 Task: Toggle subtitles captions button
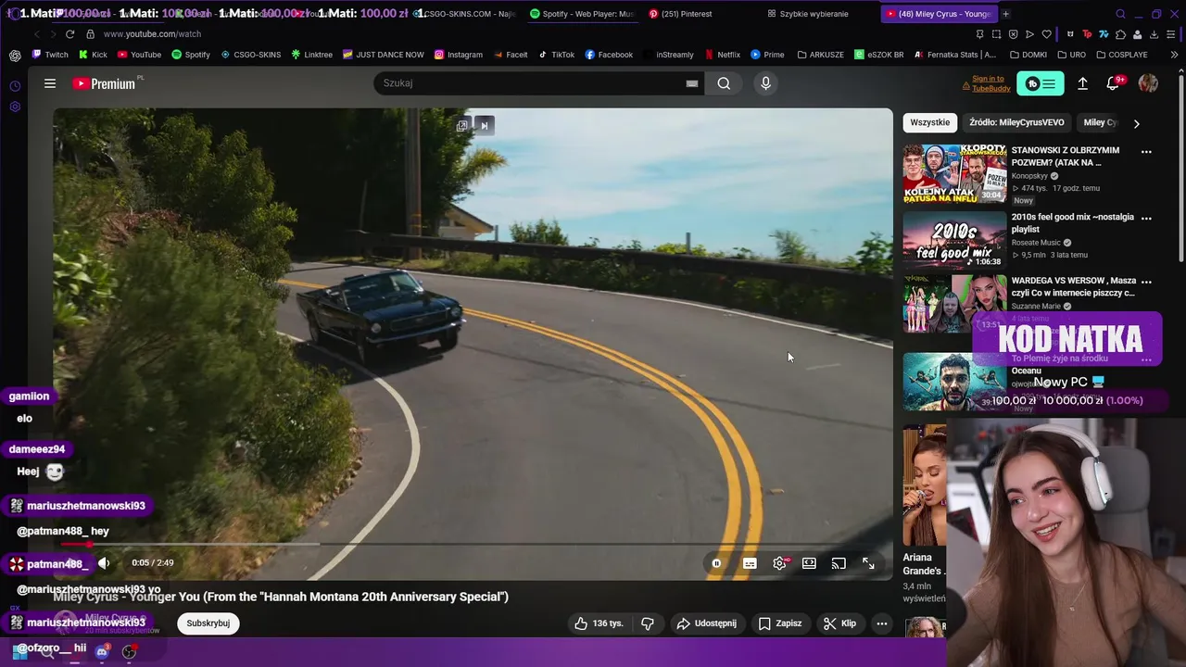(x=750, y=563)
